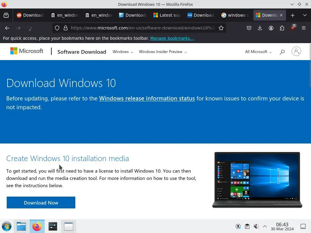Switch to the Reddit Download tab

[x=30, y=15]
